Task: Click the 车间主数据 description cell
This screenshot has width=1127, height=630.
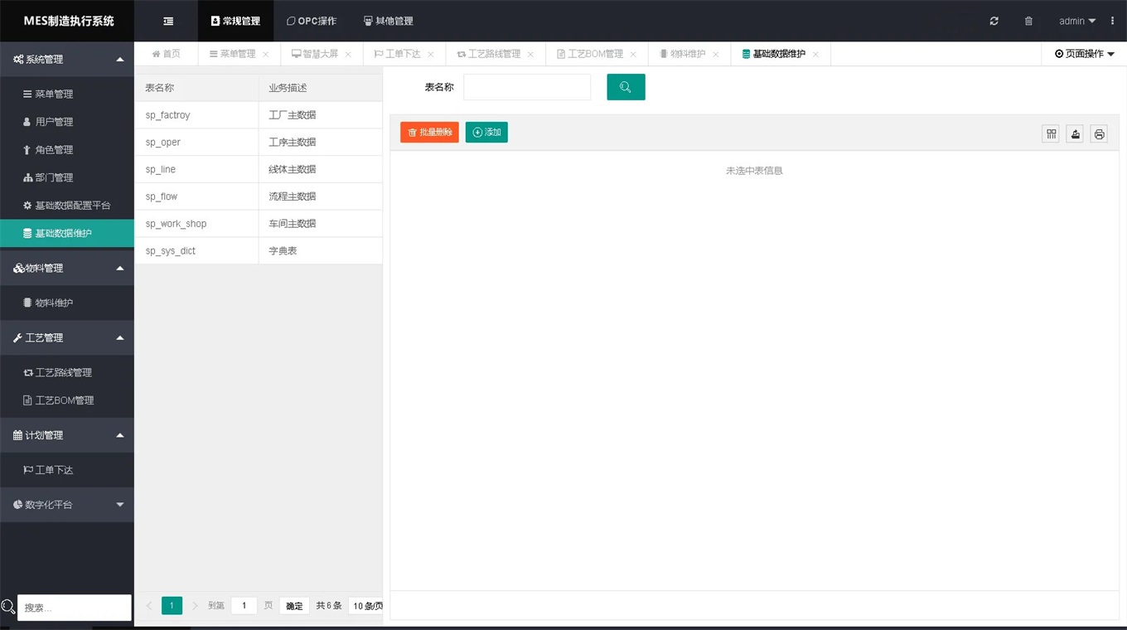Action: [321, 224]
